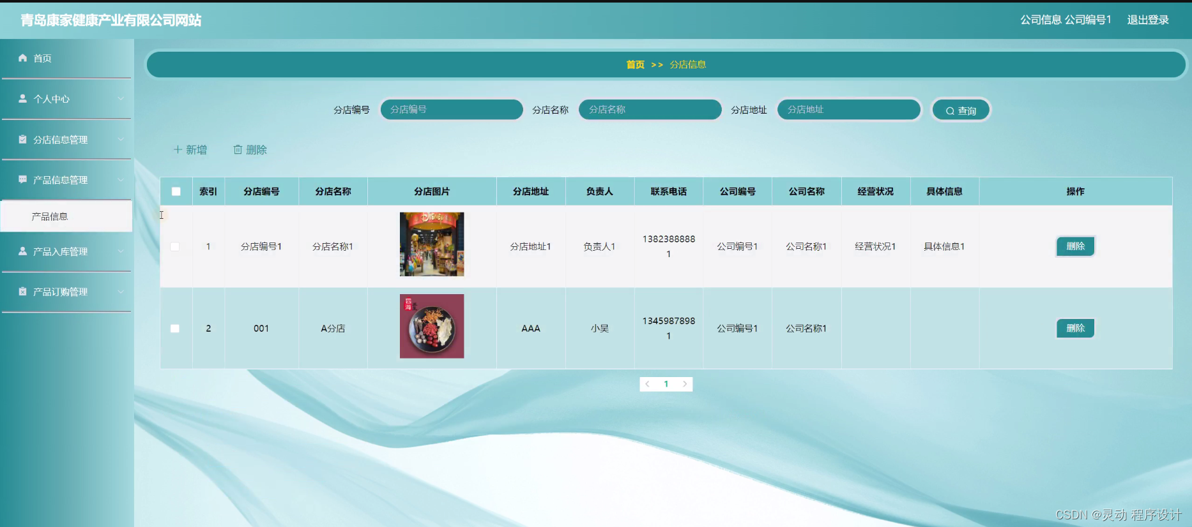Expand the 产品订购管理 chevron

coord(121,292)
